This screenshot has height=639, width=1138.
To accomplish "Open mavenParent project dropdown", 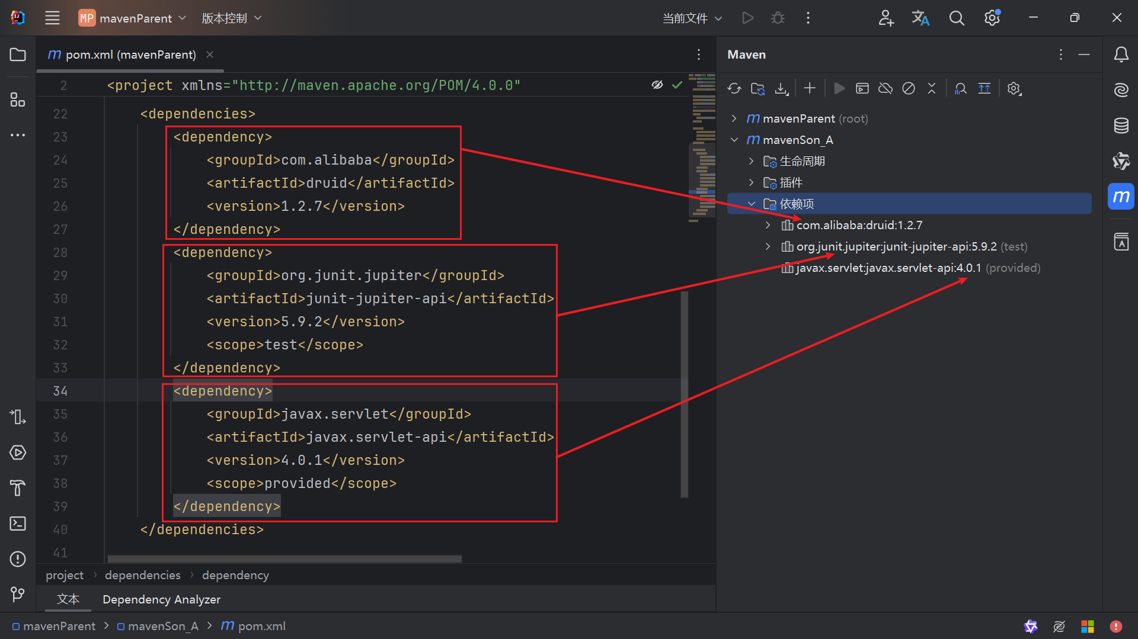I will (133, 18).
